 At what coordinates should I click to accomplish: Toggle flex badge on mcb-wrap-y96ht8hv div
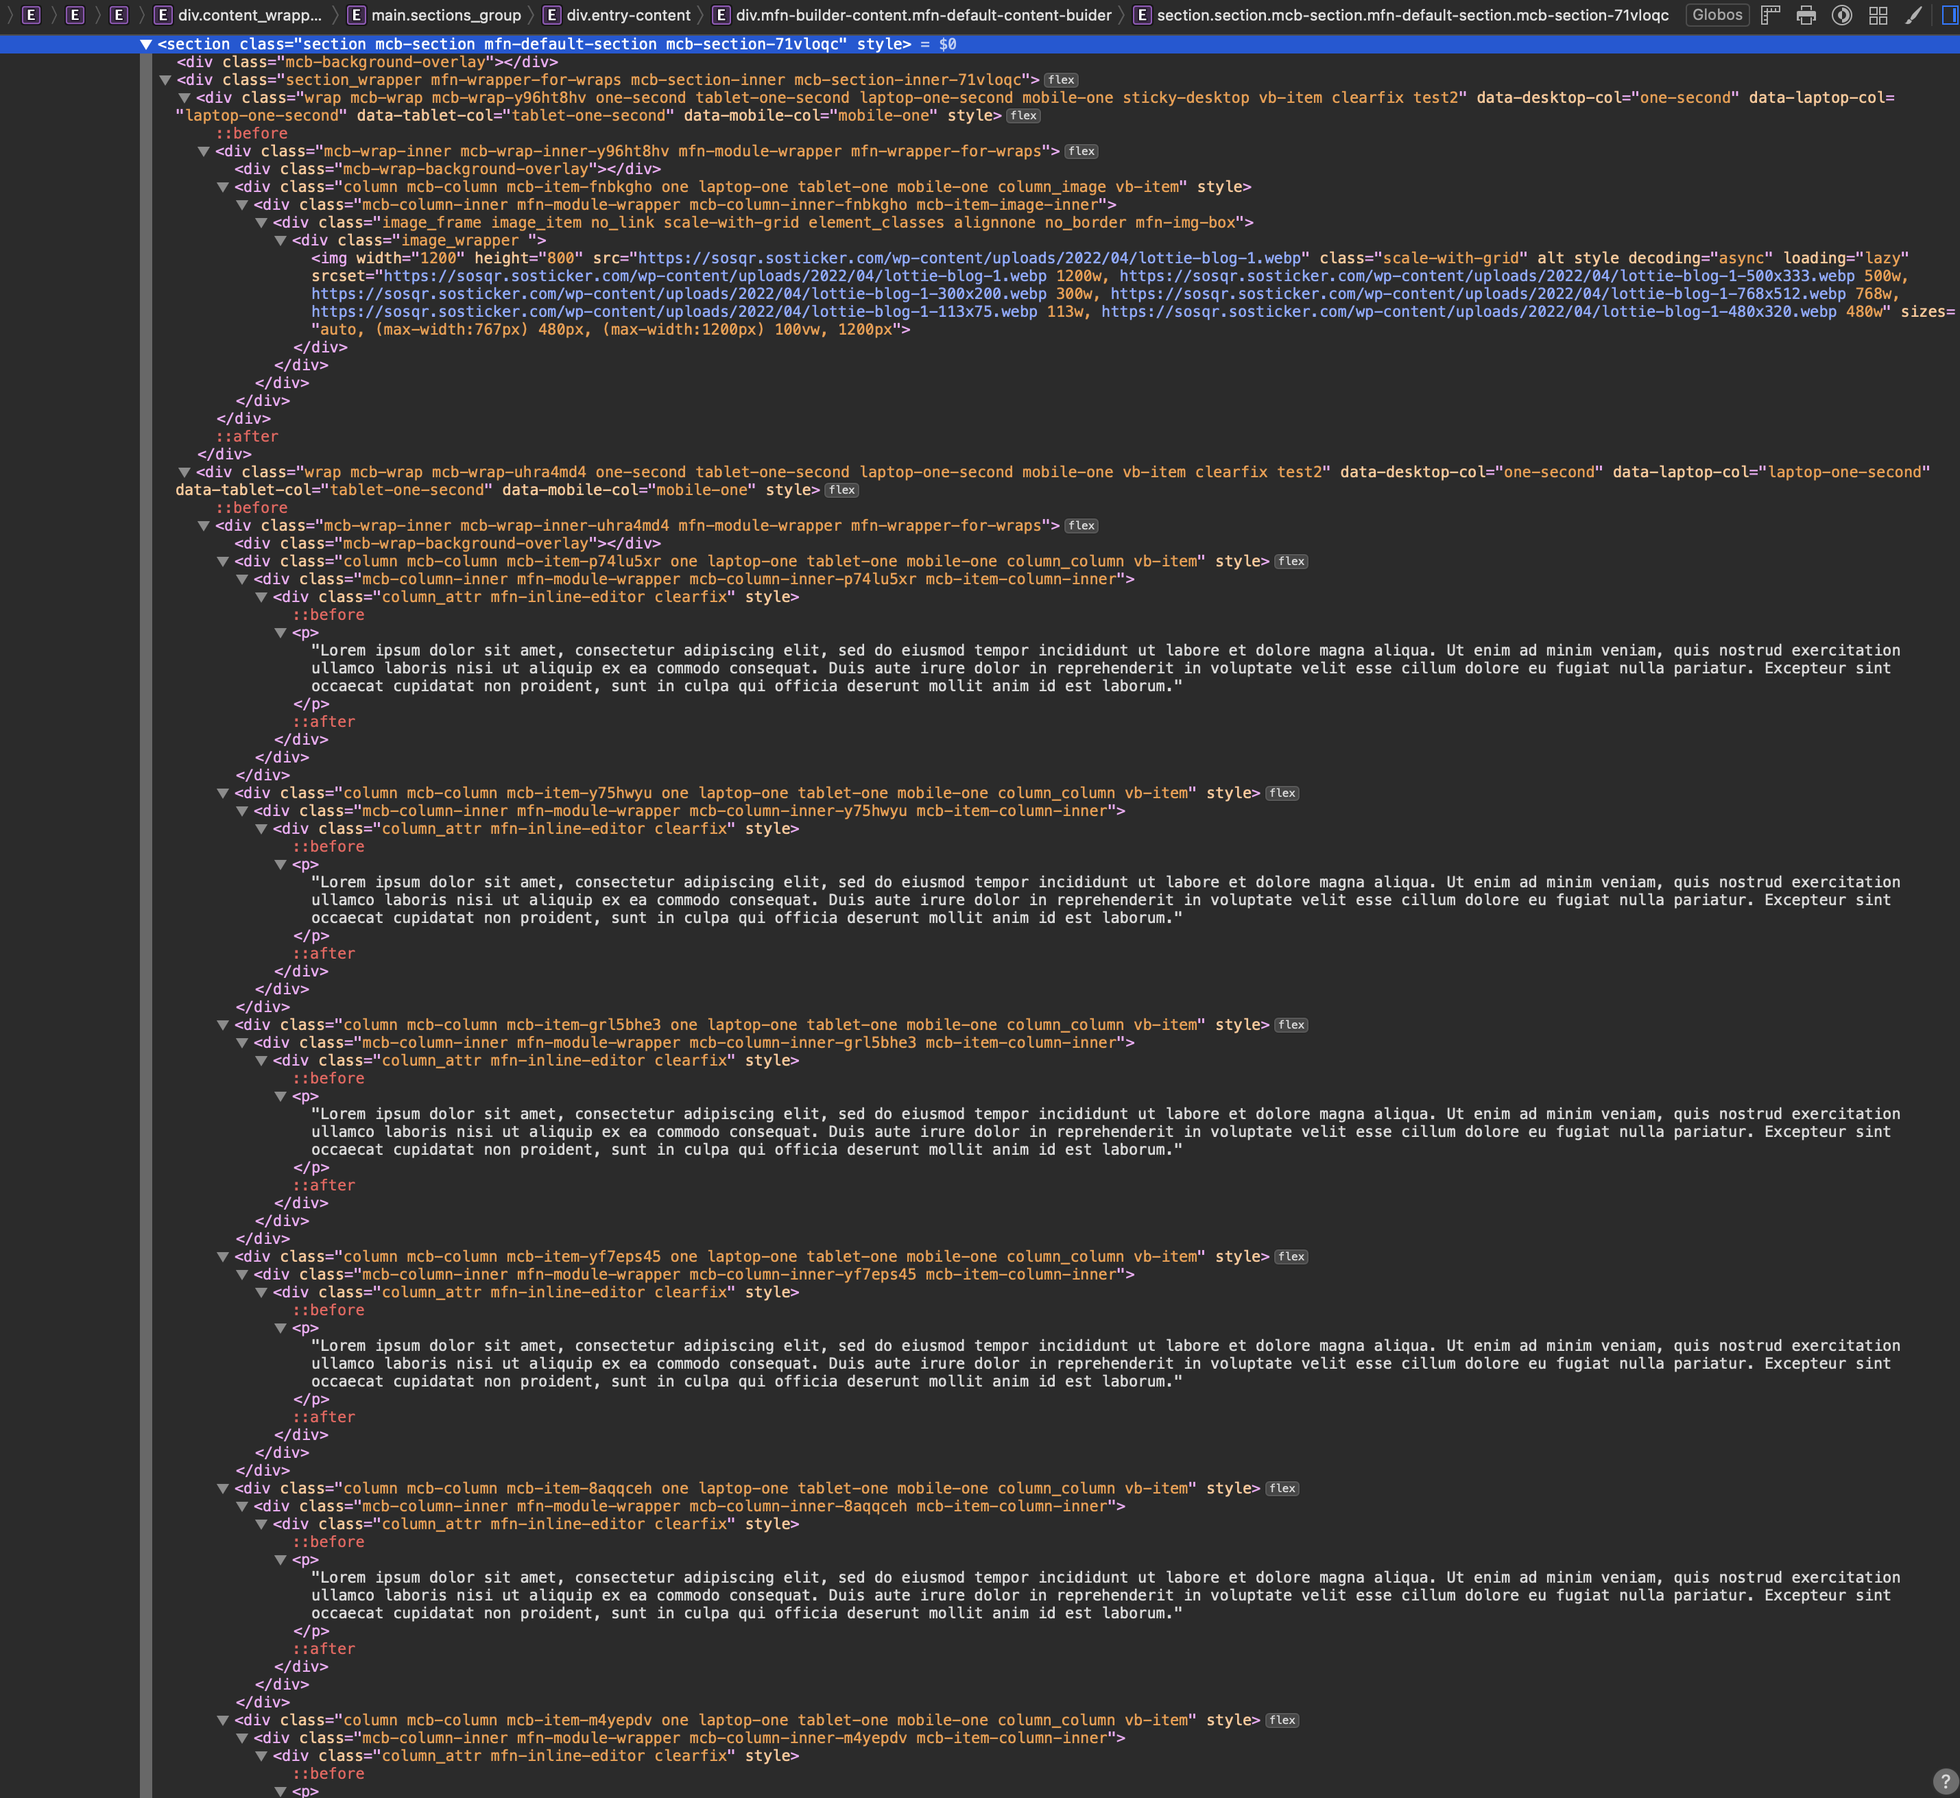click(1023, 116)
